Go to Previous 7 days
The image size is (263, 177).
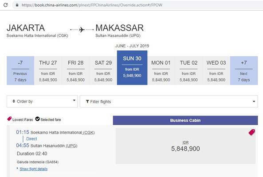point(20,71)
